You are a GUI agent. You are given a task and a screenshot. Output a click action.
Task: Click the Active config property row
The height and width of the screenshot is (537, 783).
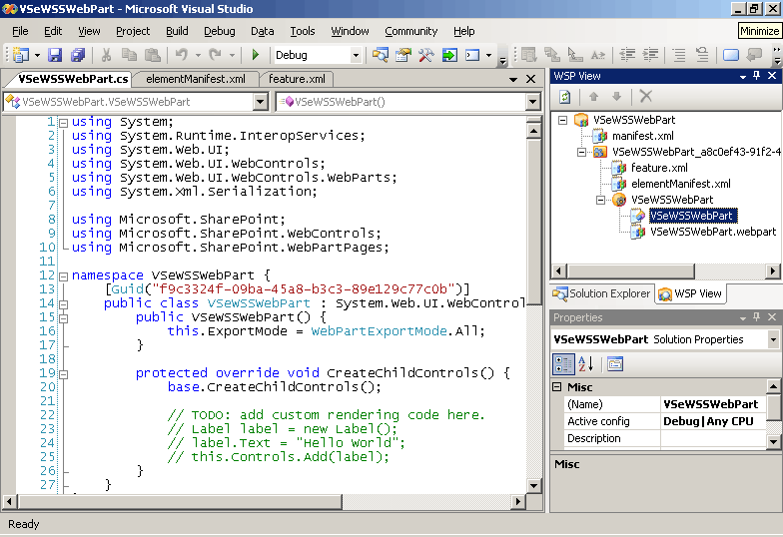click(665, 421)
